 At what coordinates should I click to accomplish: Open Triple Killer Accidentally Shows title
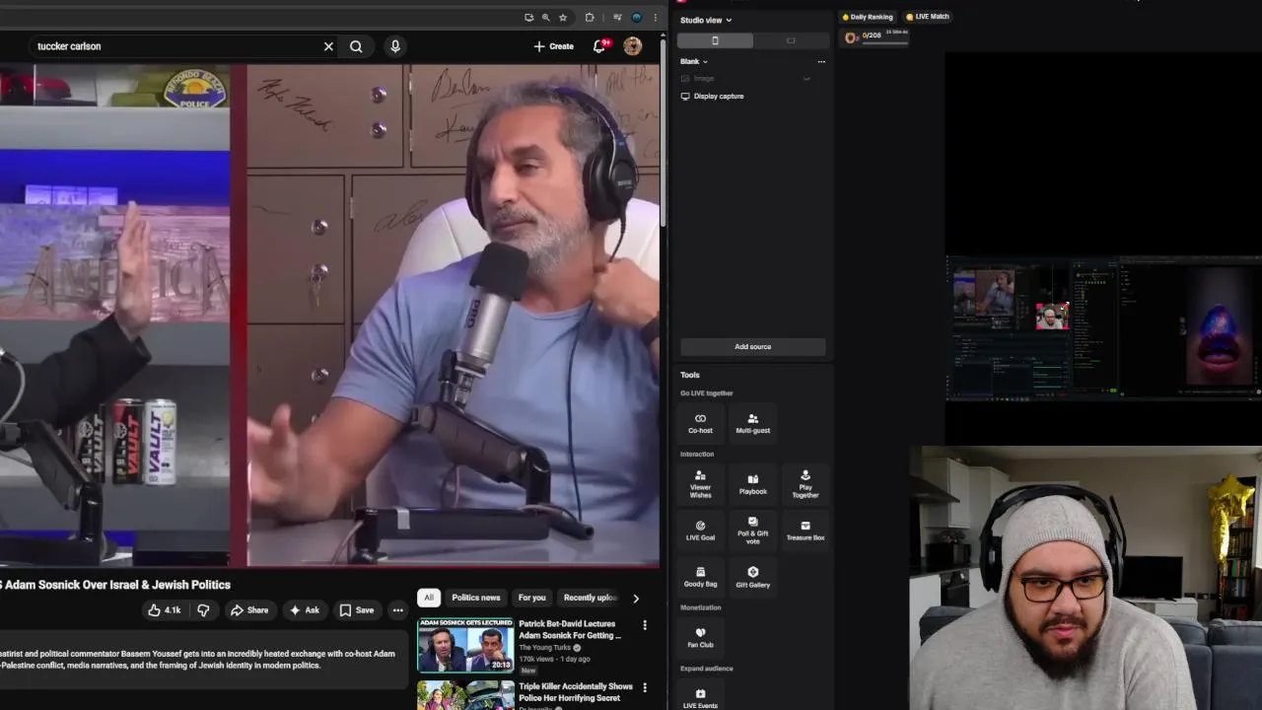point(576,692)
